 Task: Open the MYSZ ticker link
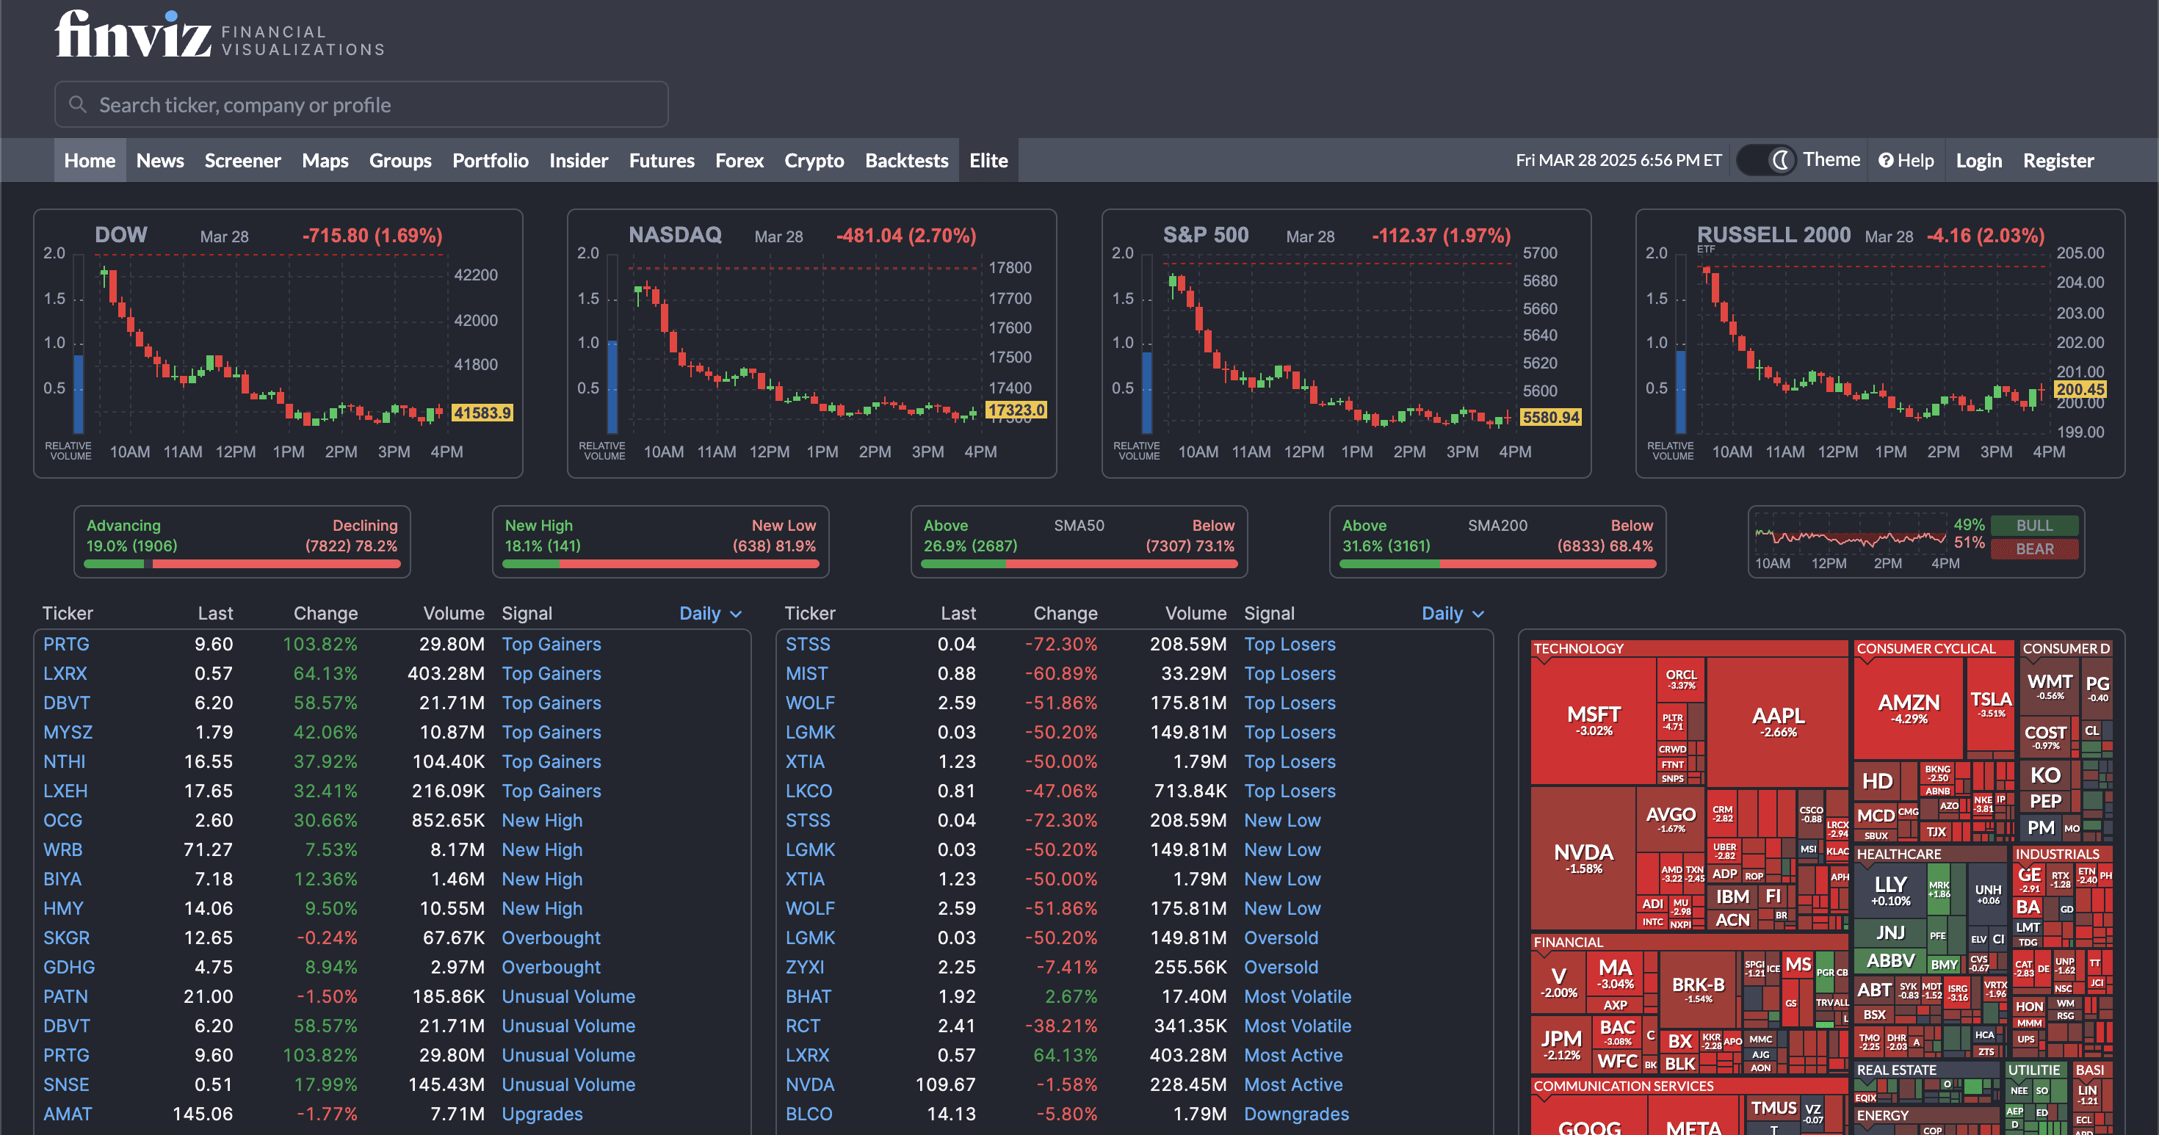(68, 732)
